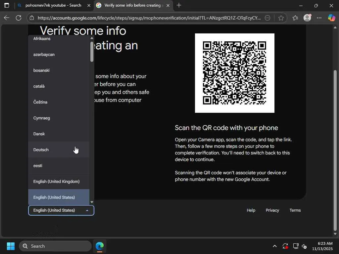Select the Verify some info before creating tab
This screenshot has height=254, width=339.
132,5
